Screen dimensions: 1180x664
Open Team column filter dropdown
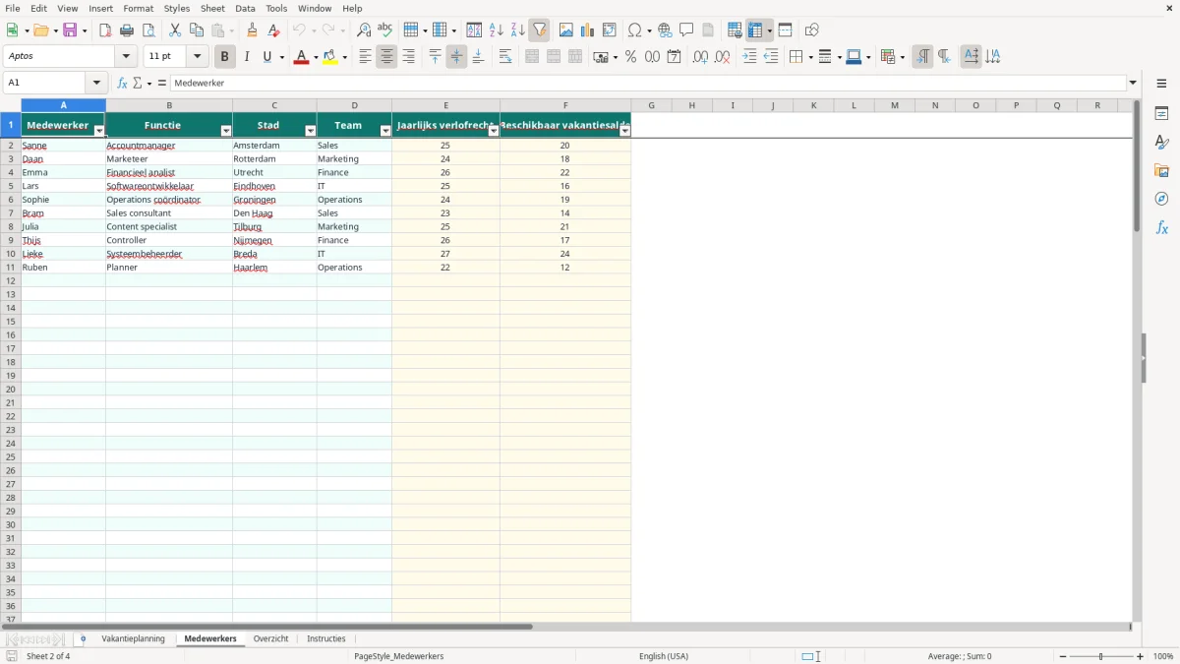(385, 131)
